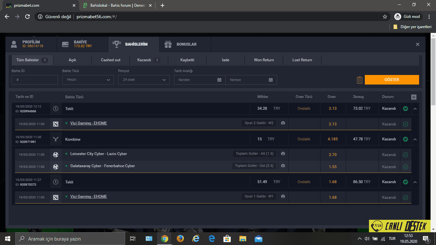Screen dimensions: 436x245
Task: Open Vici Gaming - EHOME link with odds 2.13
Action: [x=88, y=123]
